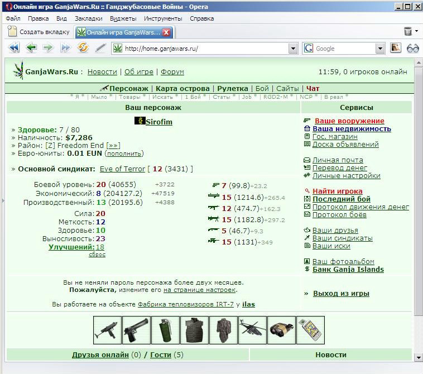Image resolution: width=423 pixels, height=374 pixels.
Task: Click the rewind navigation icon
Action: click(x=14, y=48)
